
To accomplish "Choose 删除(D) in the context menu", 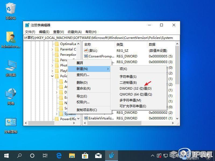I will click(90, 83).
